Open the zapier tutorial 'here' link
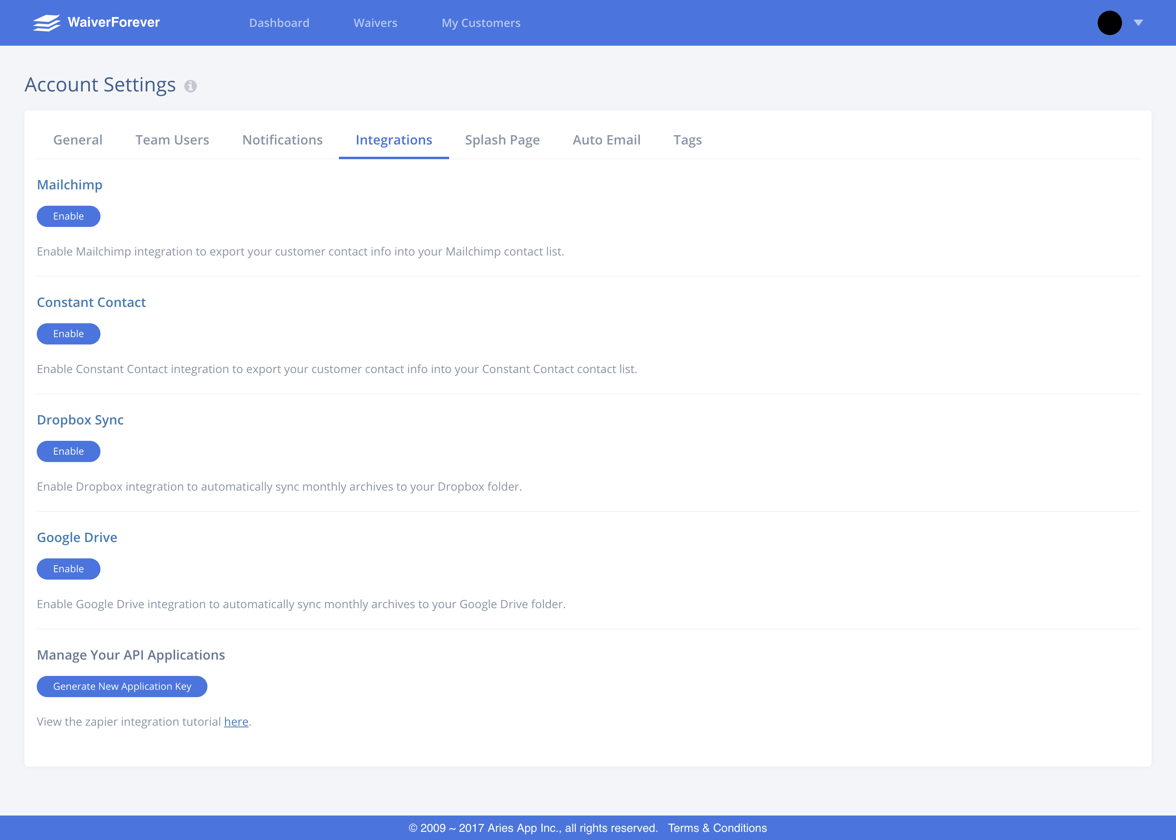 236,722
